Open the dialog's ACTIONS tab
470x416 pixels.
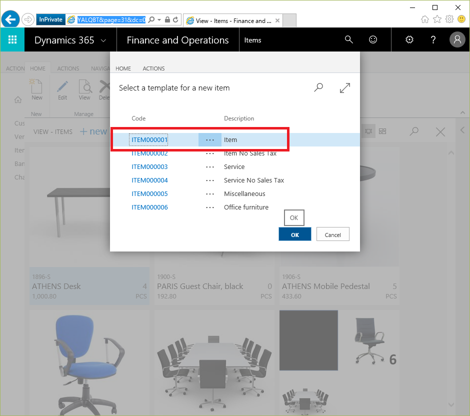(153, 68)
